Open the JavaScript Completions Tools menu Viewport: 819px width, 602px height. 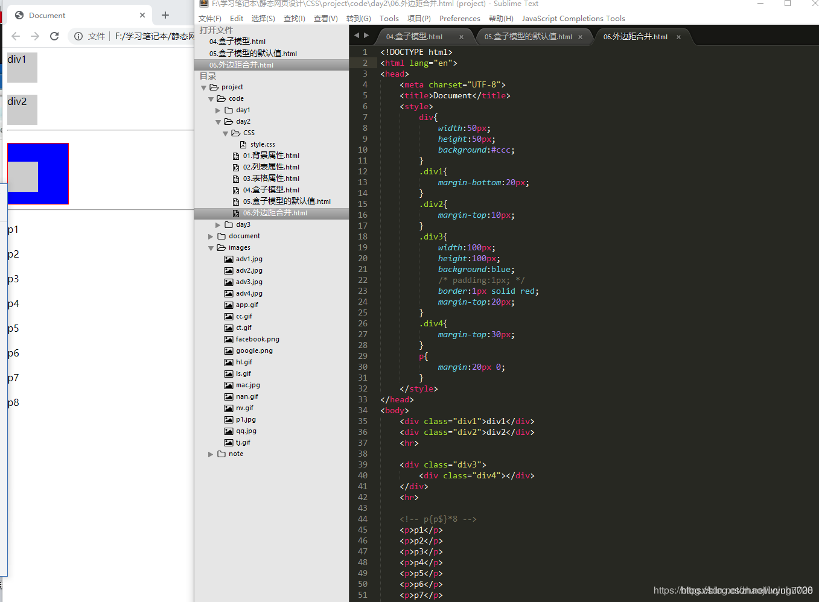coord(573,19)
